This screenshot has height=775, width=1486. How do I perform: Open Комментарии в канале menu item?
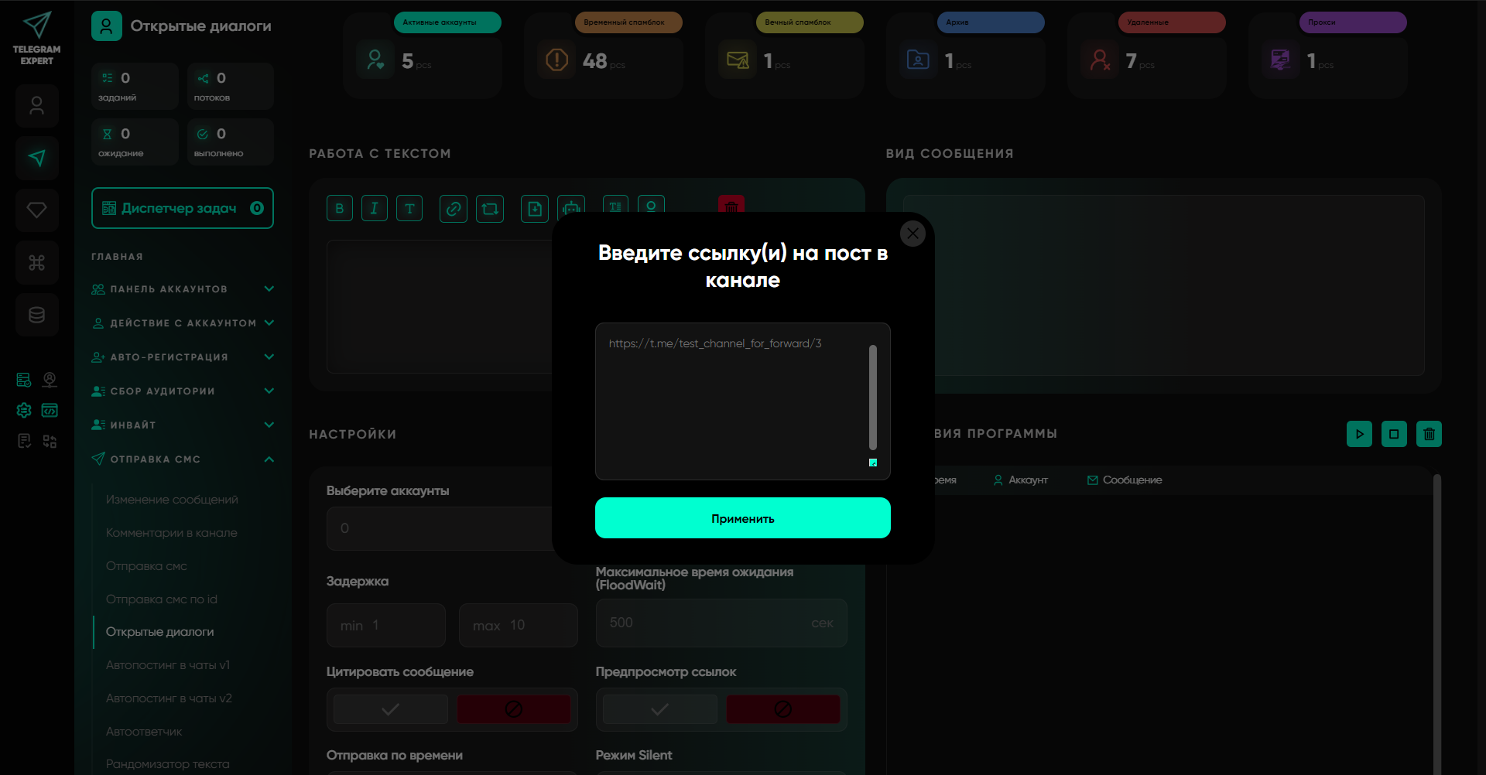click(x=172, y=533)
